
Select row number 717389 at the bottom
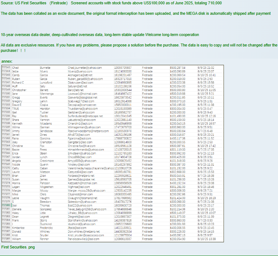point(6,239)
